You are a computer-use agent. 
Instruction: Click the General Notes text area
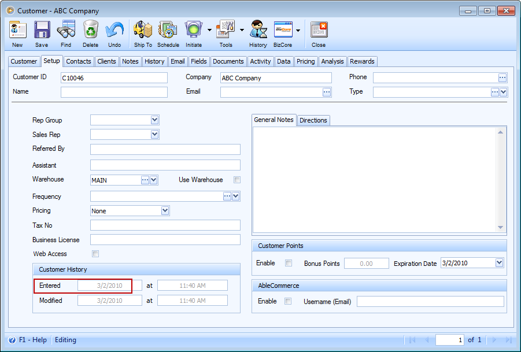click(x=375, y=180)
